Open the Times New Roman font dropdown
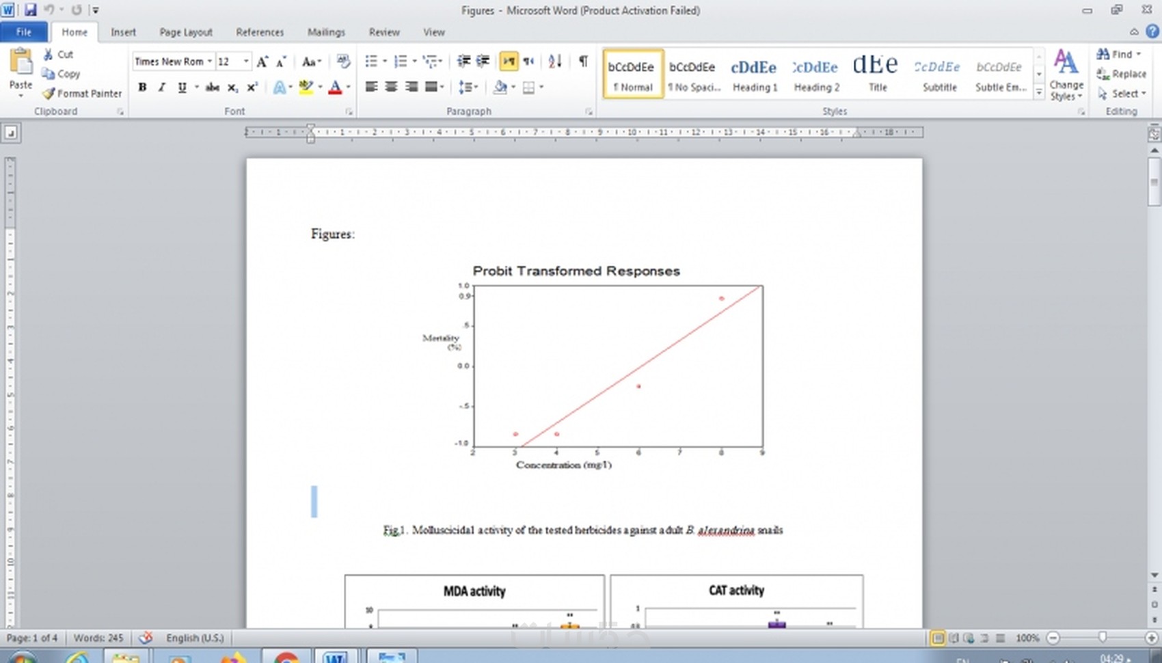The image size is (1162, 663). (210, 61)
